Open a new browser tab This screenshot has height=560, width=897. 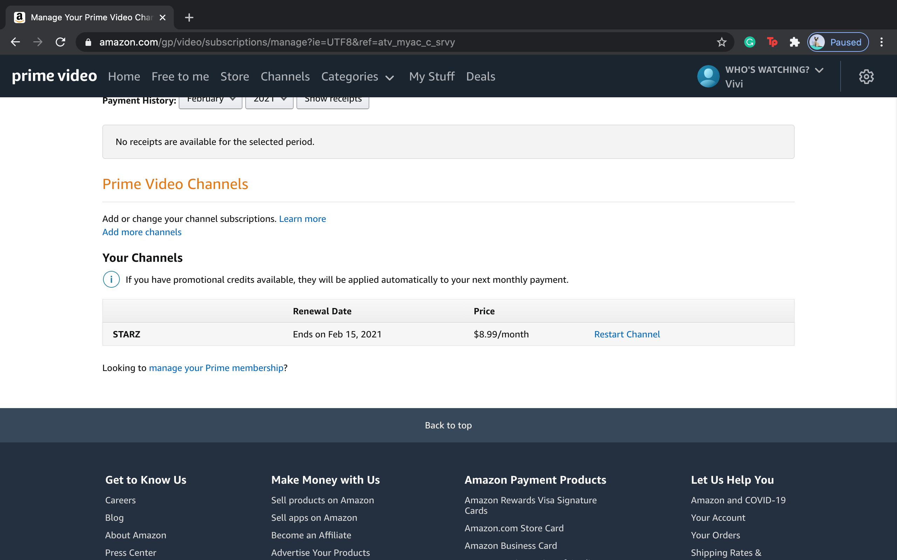click(x=189, y=17)
